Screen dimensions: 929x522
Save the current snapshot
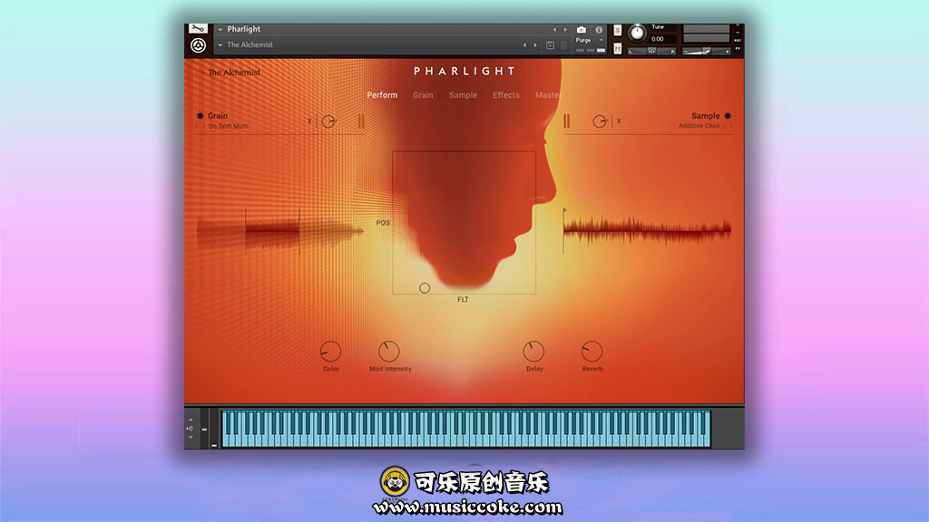[550, 45]
